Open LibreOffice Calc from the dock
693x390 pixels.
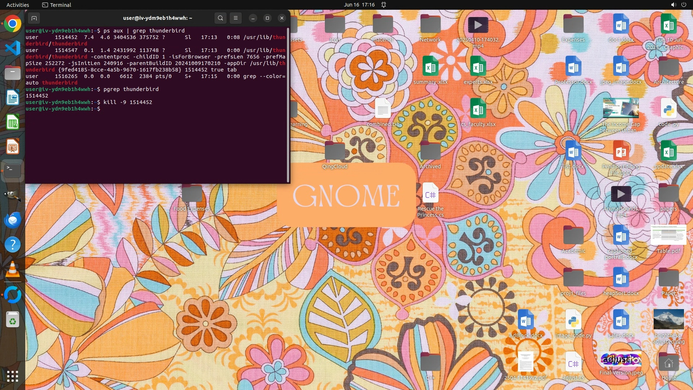(x=13, y=122)
